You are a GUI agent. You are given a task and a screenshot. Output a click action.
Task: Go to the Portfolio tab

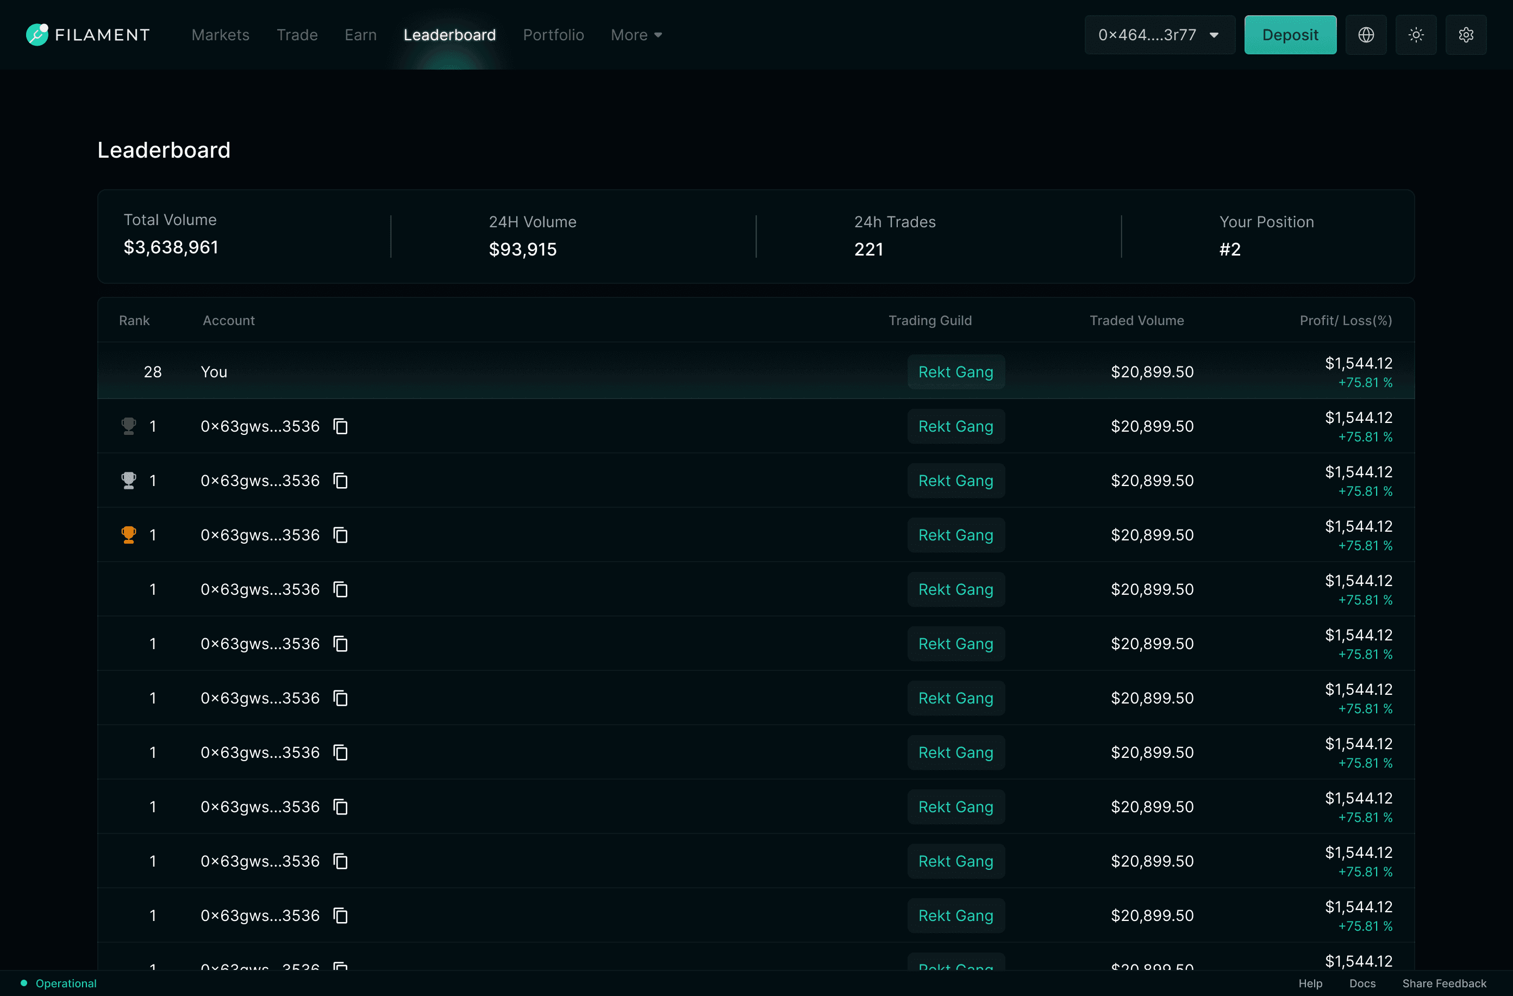553,35
